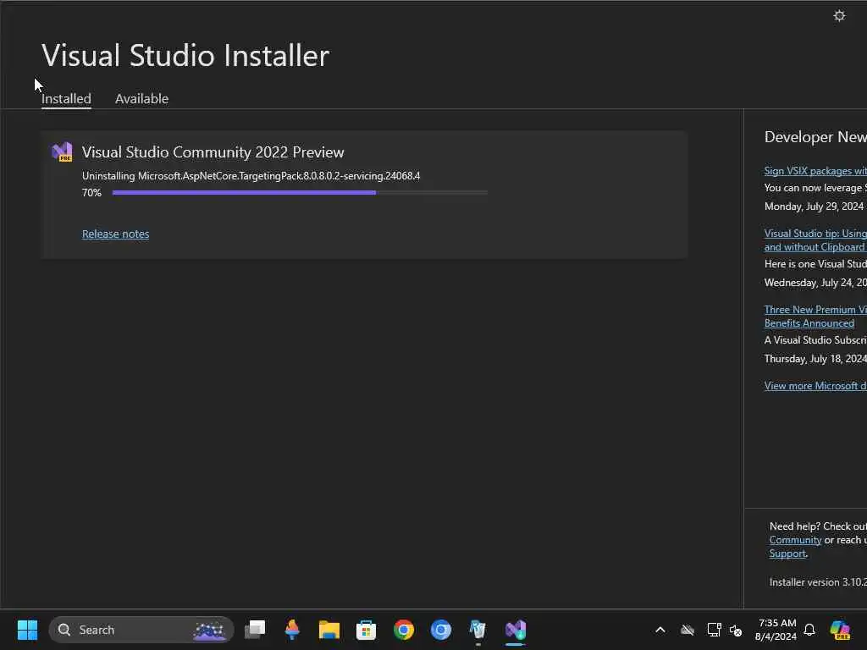Click the Uninstalling Microsoft.AspNetCore.TargetingPack status text
867x650 pixels.
(251, 176)
